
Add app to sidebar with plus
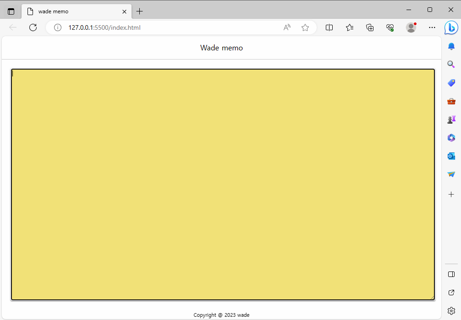click(451, 194)
